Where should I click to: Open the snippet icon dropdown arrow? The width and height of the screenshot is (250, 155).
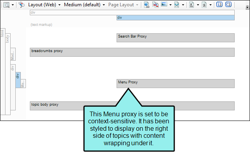(183, 5)
